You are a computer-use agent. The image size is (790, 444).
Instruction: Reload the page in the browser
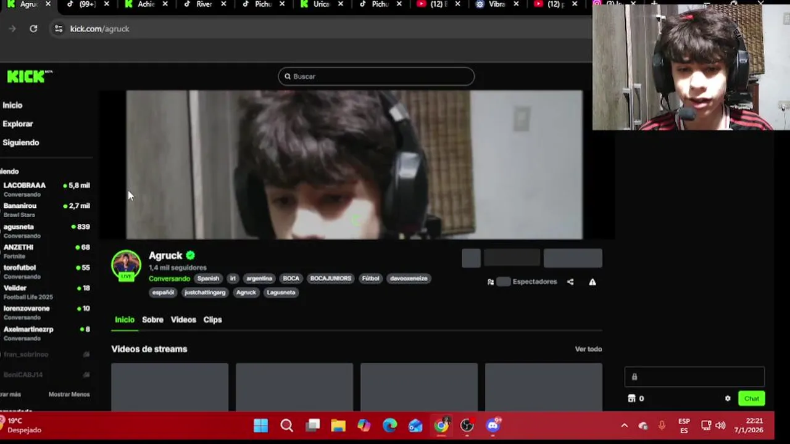[x=33, y=28]
